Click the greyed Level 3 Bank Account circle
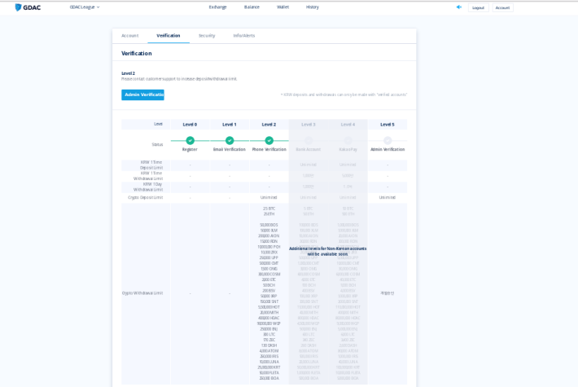Screen dimensions: 578x387 [309, 141]
